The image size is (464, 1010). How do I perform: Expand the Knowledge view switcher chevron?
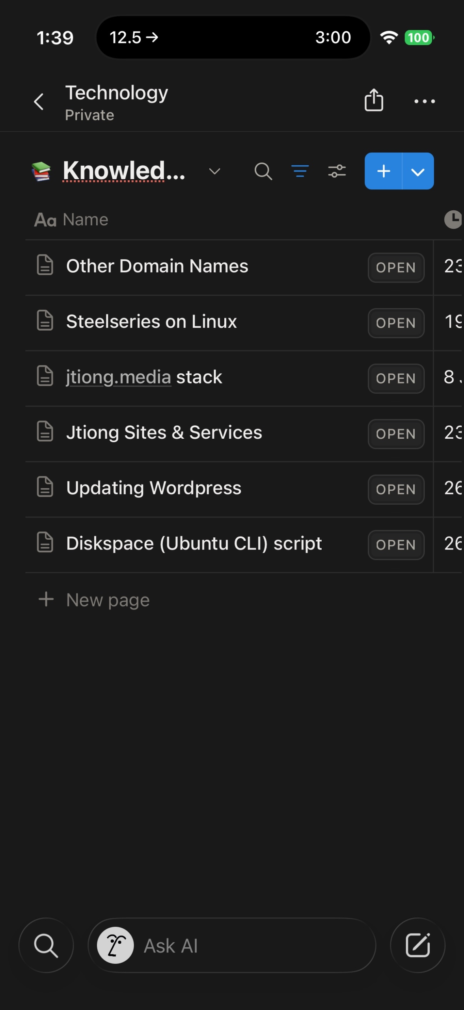[x=214, y=171]
